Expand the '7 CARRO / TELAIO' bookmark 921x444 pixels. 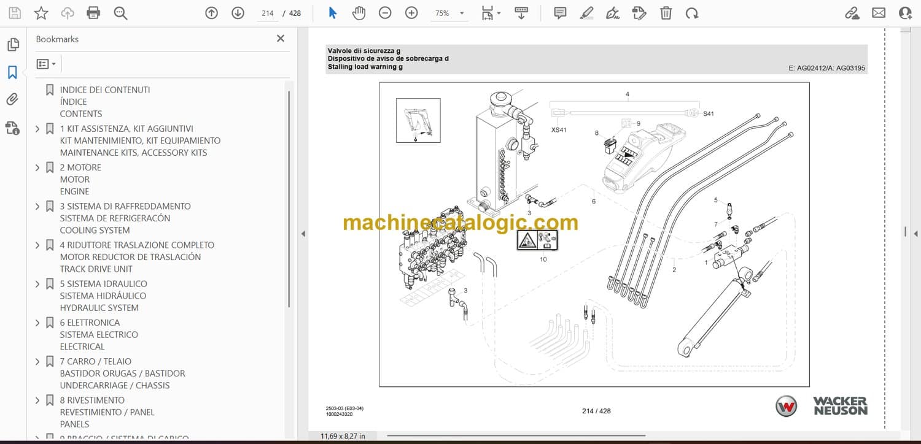click(x=37, y=362)
